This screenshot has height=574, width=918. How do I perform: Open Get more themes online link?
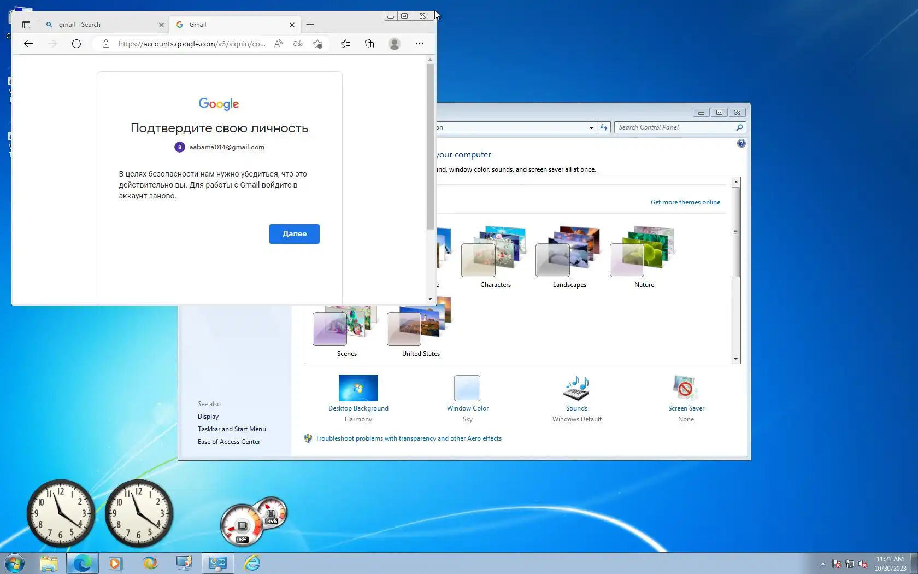point(685,202)
